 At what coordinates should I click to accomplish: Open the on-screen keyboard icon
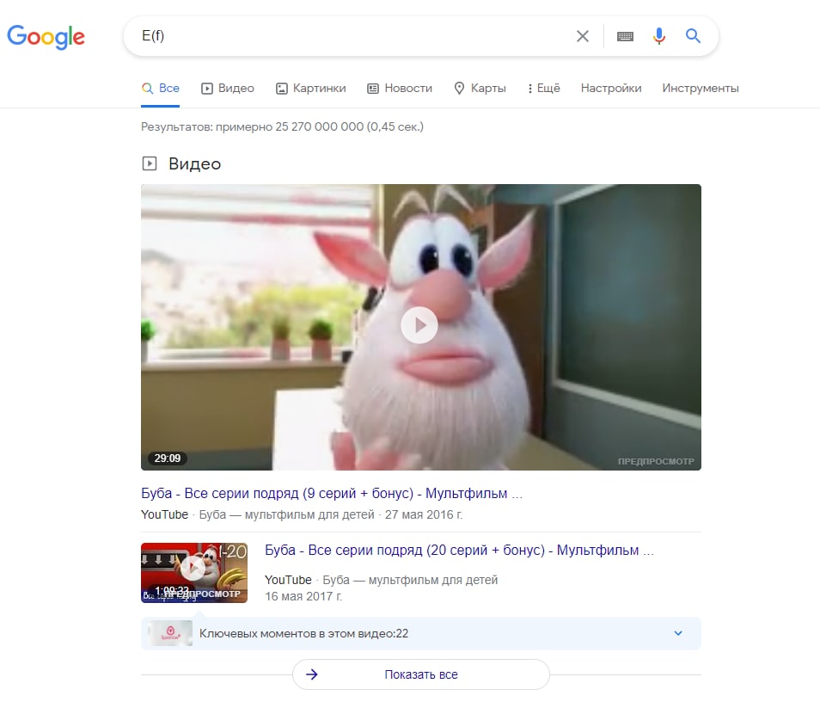(x=625, y=36)
